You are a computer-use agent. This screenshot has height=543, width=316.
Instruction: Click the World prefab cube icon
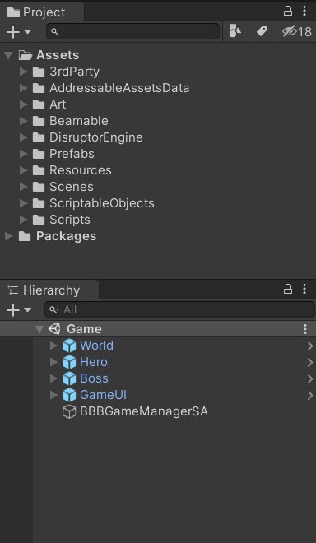pos(69,346)
